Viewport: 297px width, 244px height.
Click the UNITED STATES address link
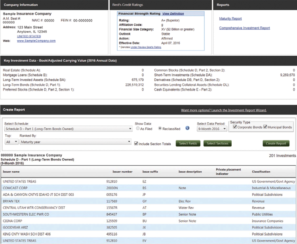(x=29, y=36)
